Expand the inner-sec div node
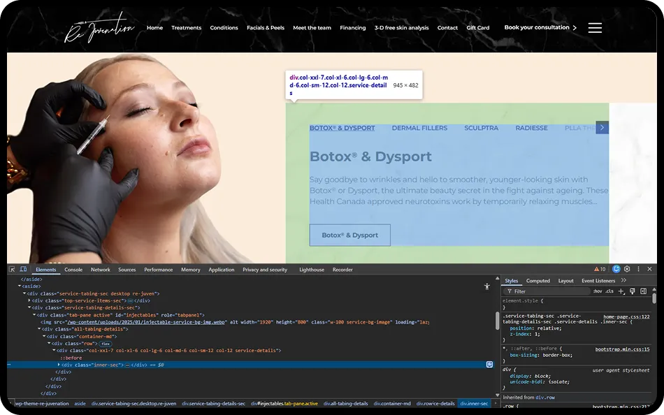The width and height of the screenshot is (664, 415). coord(59,365)
